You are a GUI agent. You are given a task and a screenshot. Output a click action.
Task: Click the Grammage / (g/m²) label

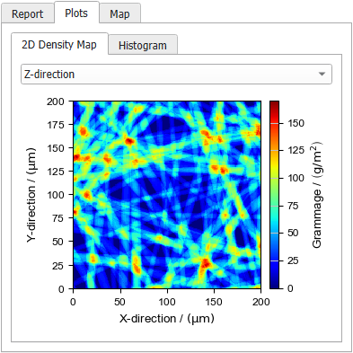pyautogui.click(x=317, y=195)
